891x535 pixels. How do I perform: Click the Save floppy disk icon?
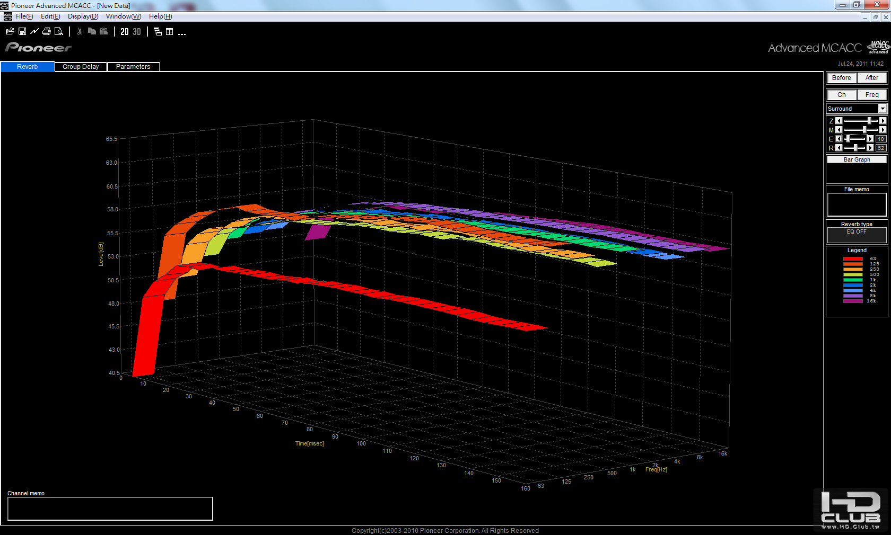click(x=22, y=32)
